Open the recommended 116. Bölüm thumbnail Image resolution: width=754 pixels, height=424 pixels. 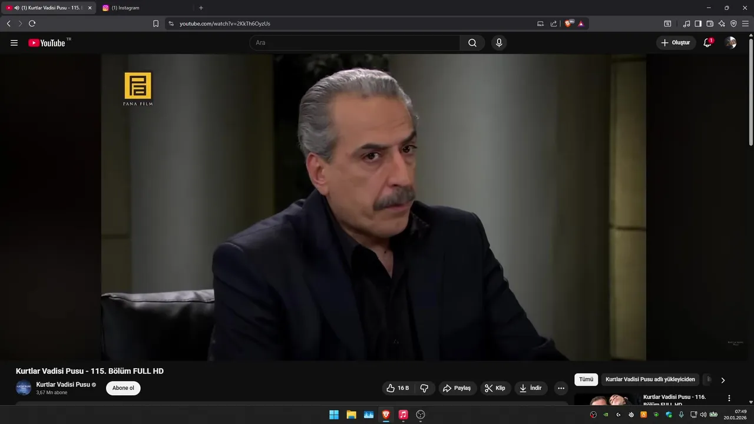[606, 399]
